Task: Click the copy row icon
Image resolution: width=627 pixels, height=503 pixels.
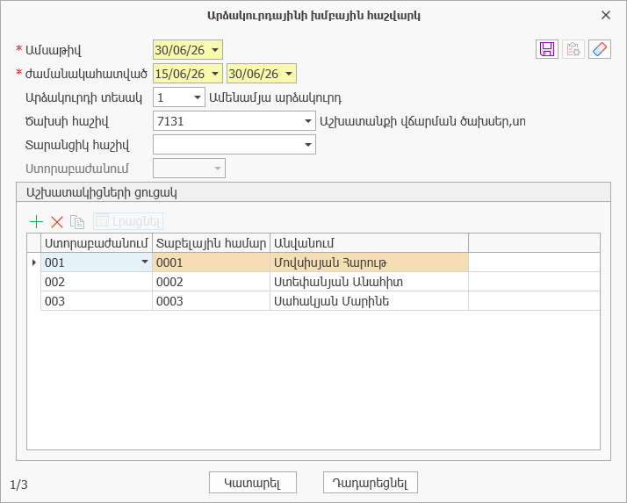Action: (x=76, y=221)
